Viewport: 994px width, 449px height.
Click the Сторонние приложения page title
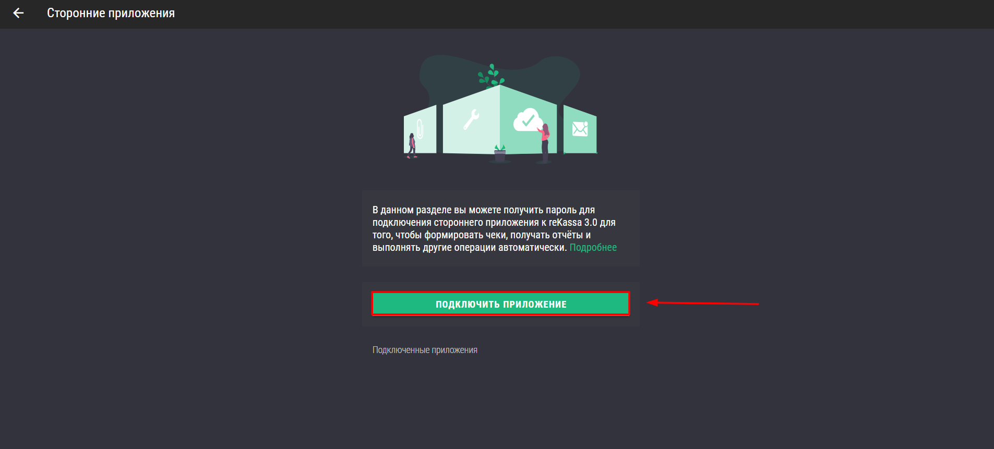click(x=111, y=13)
